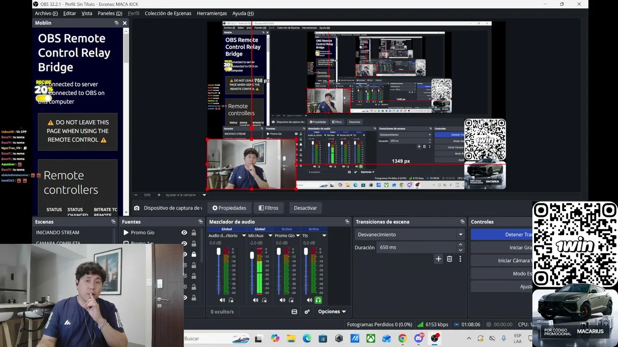The height and width of the screenshot is (347, 618).
Task: Open the Archivo menu
Action: pyautogui.click(x=46, y=13)
